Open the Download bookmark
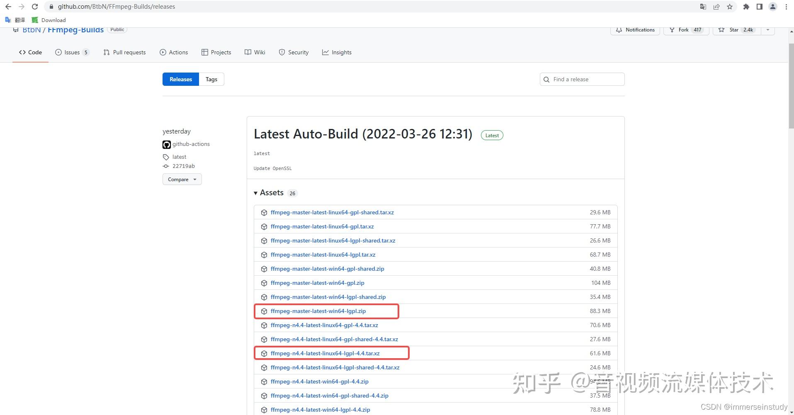Viewport: 794px width, 415px height. coord(49,20)
